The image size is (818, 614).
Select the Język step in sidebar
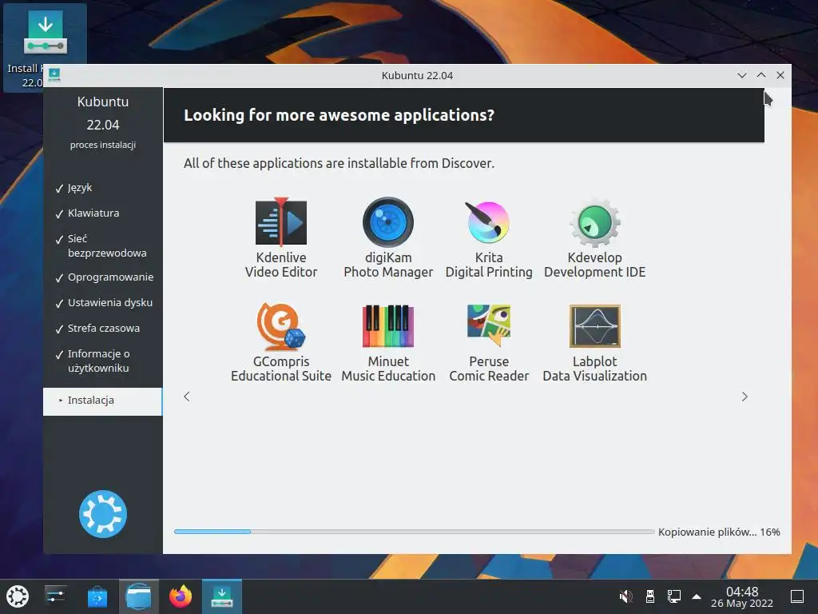pos(80,187)
